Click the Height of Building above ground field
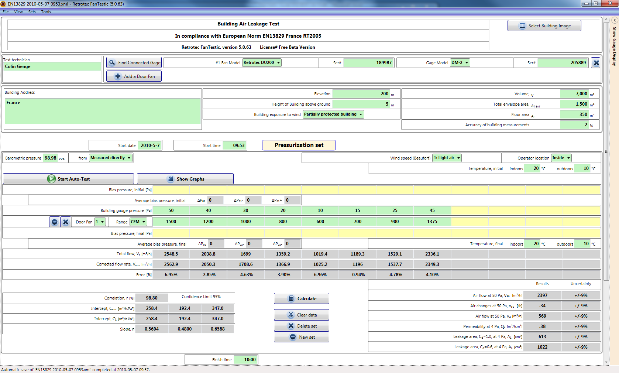The height and width of the screenshot is (373, 619). pyautogui.click(x=361, y=104)
